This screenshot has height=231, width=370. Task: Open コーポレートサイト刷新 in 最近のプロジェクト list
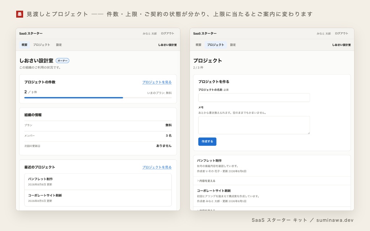(x=98, y=198)
